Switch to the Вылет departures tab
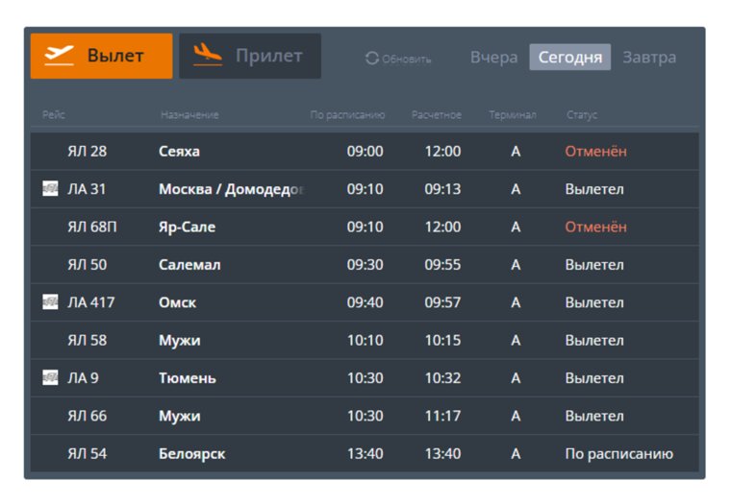 [x=102, y=56]
